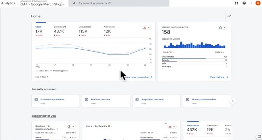Open Realtime overview recent report
This screenshot has height=140, width=262.
pyautogui.click(x=106, y=101)
